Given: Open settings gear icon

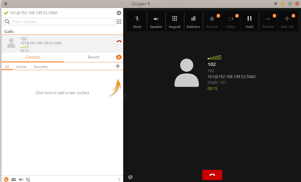Looking at the screenshot, I should pos(119,13).
